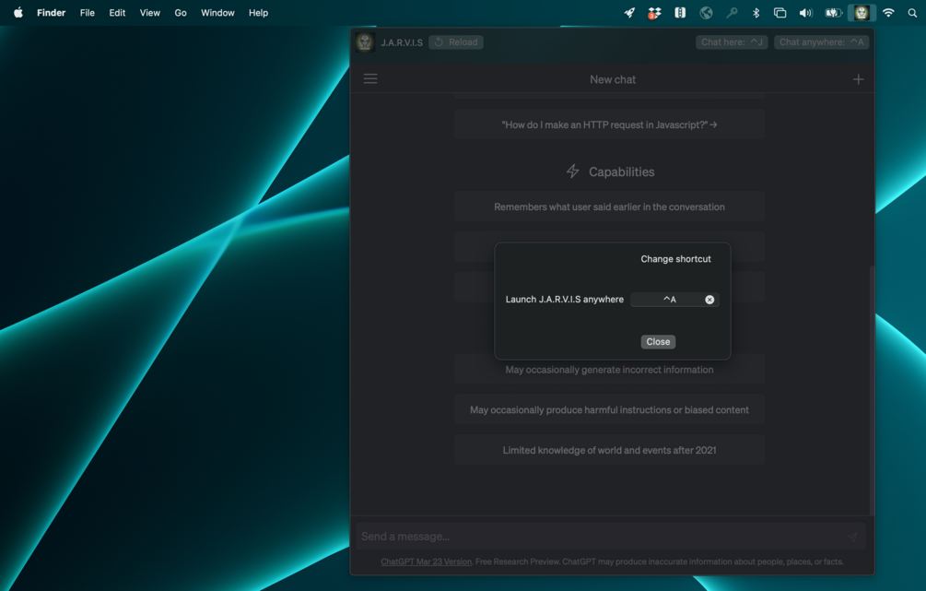Click the 'New chat' title text
This screenshot has height=591, width=926.
coord(613,79)
